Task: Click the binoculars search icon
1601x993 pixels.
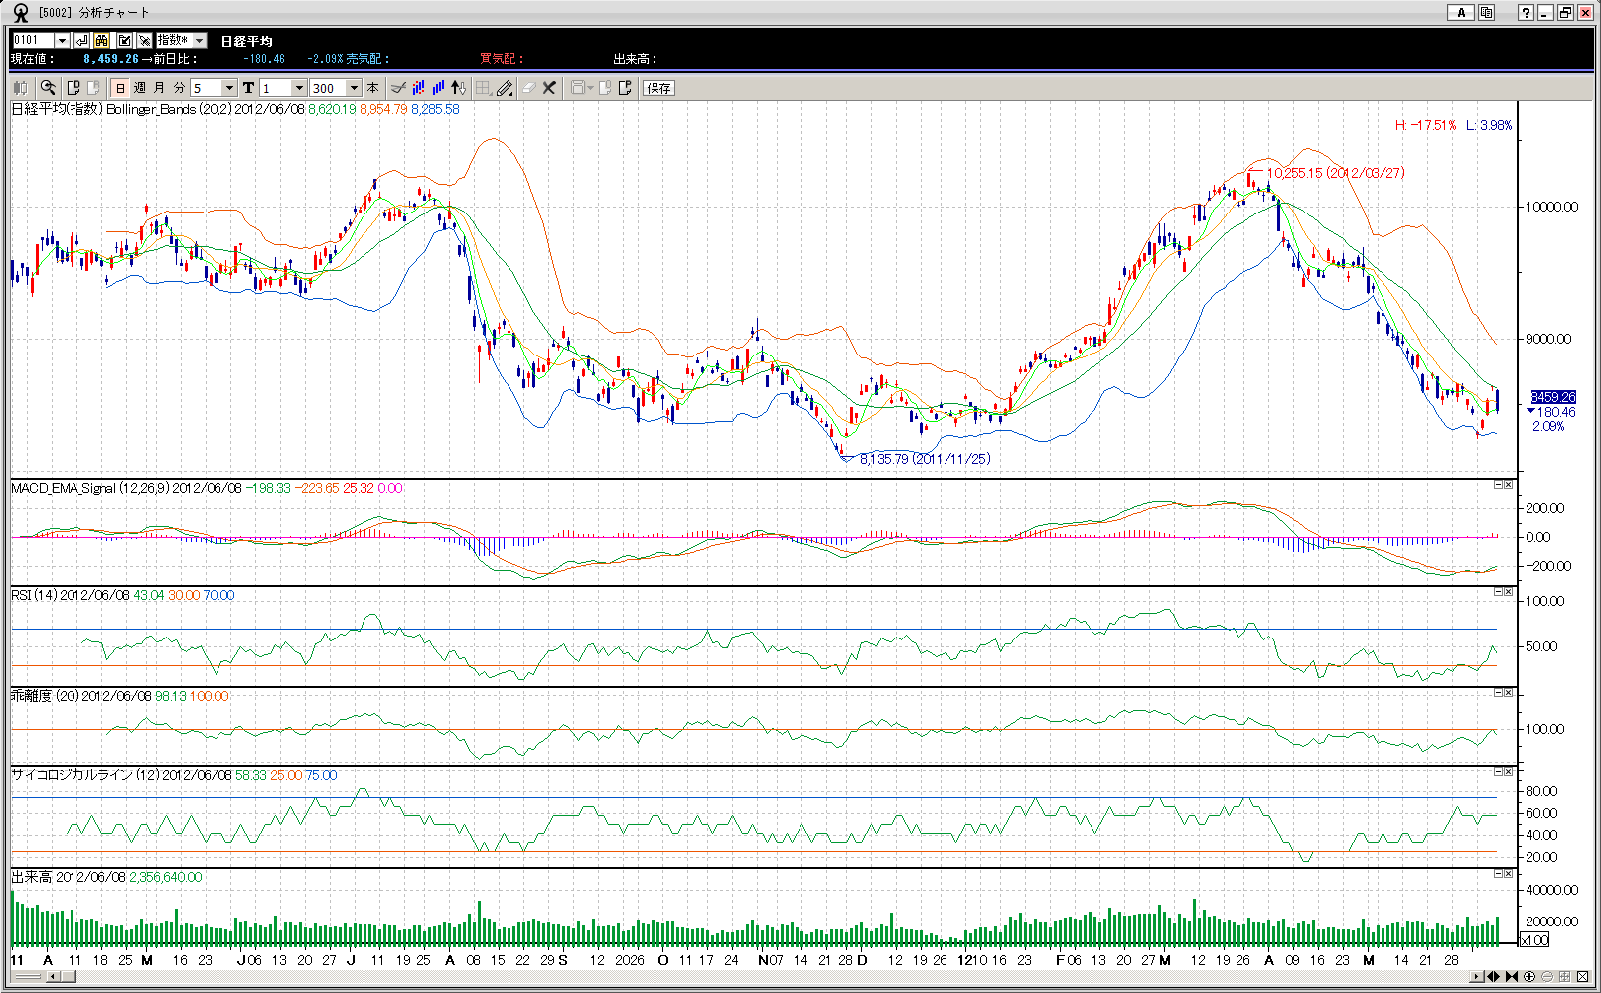Action: (102, 40)
